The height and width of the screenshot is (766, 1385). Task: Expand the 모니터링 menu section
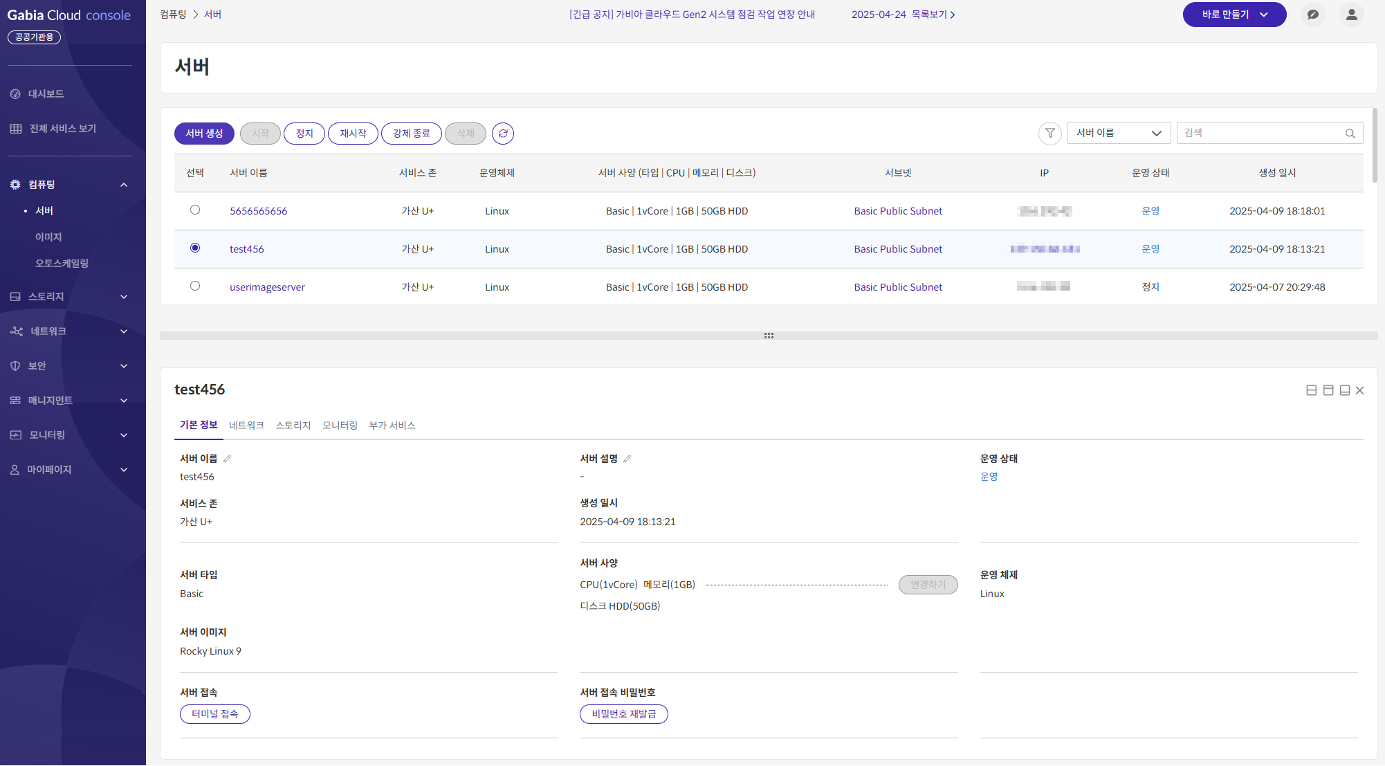[x=124, y=435]
